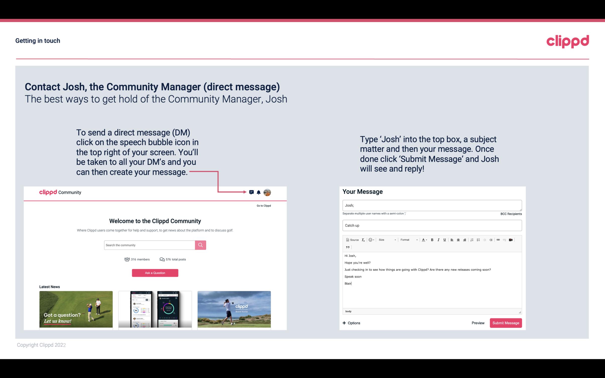605x378 pixels.
Task: Click the Preview button
Action: pos(477,323)
